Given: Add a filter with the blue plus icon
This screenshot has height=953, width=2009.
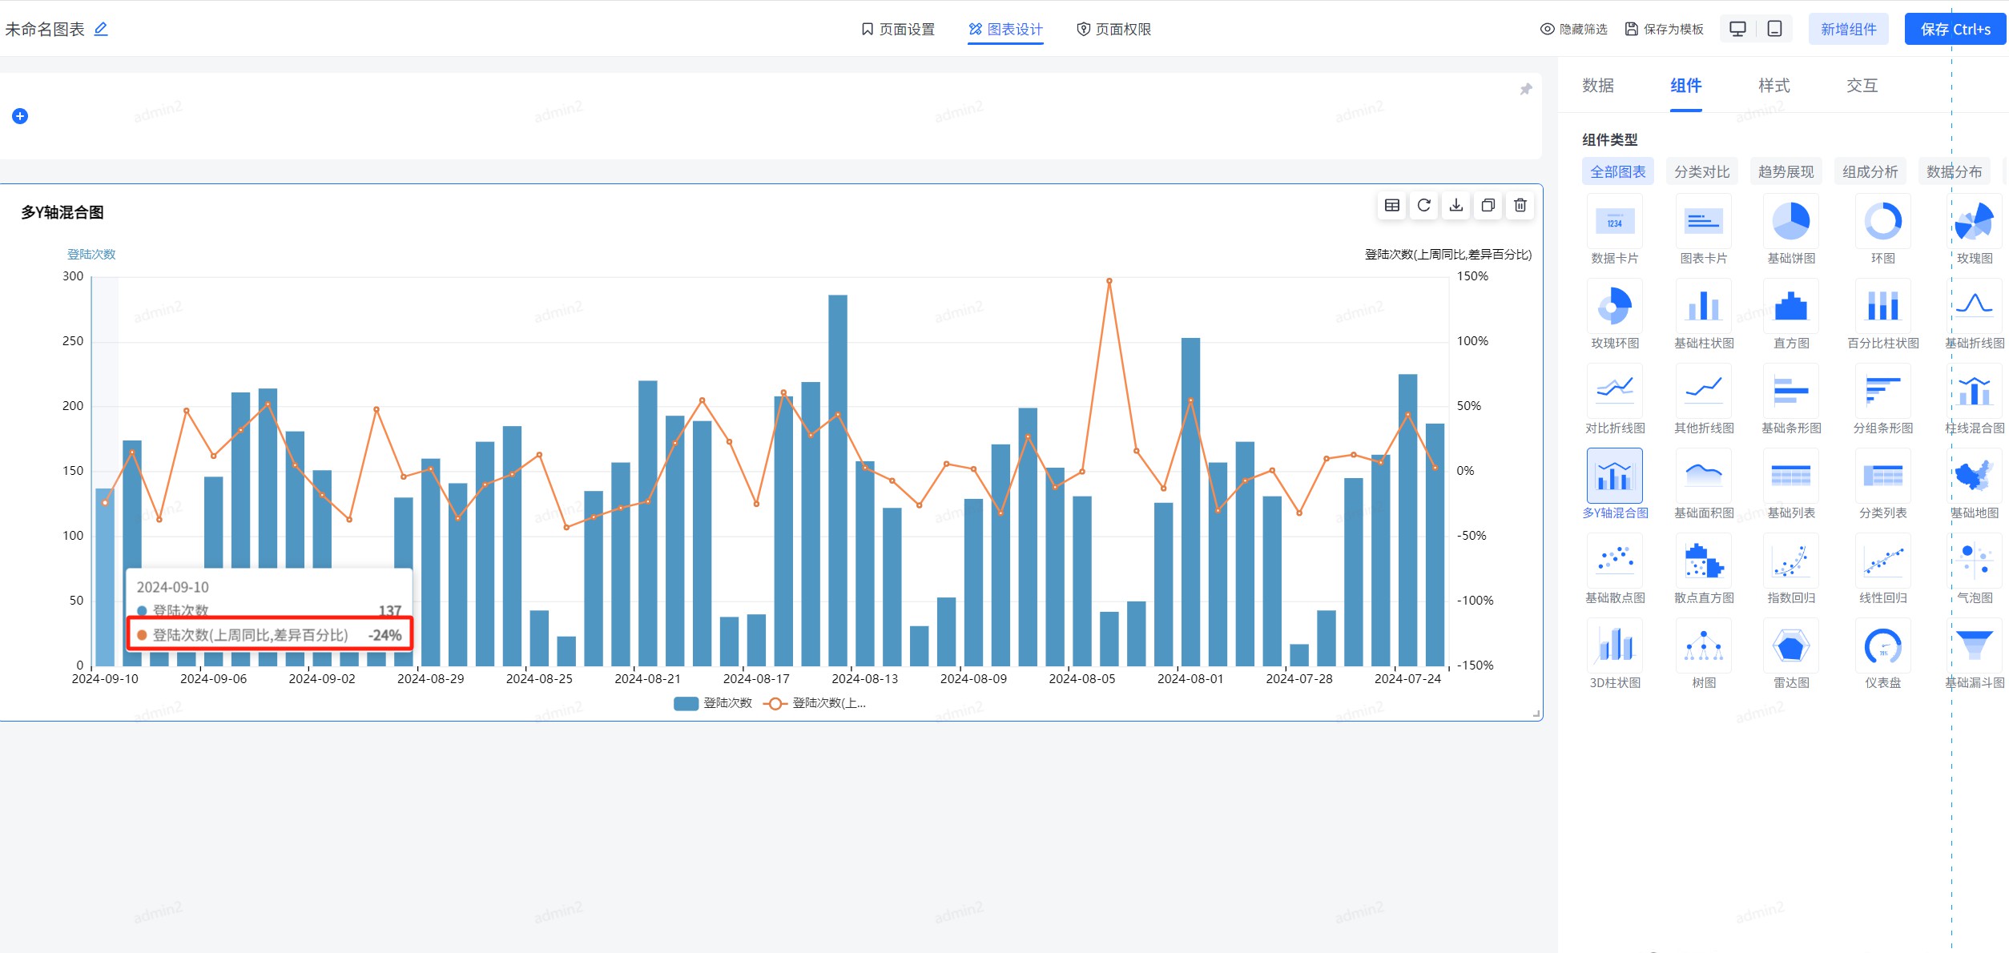Looking at the screenshot, I should (x=20, y=116).
